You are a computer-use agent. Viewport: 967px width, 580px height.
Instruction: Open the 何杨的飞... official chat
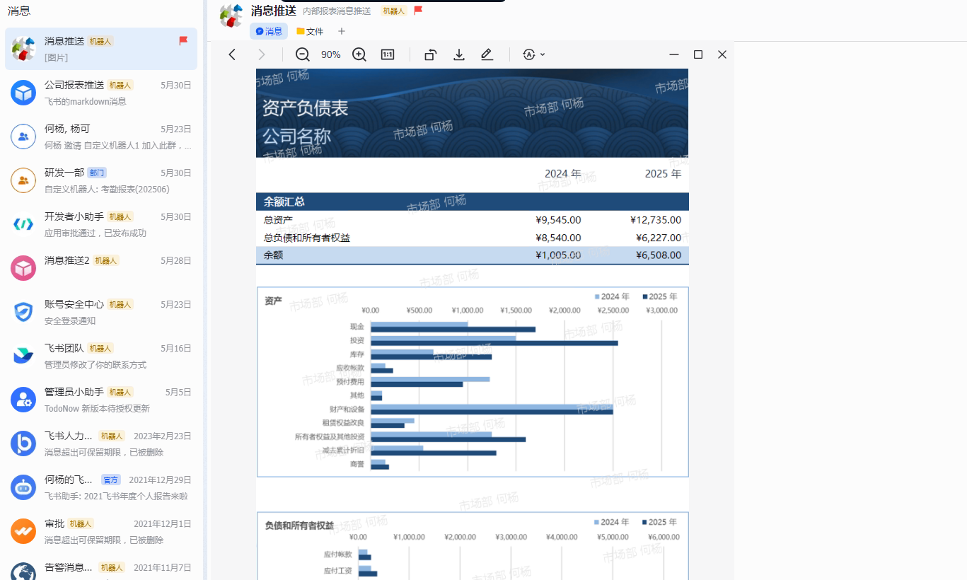pos(101,487)
